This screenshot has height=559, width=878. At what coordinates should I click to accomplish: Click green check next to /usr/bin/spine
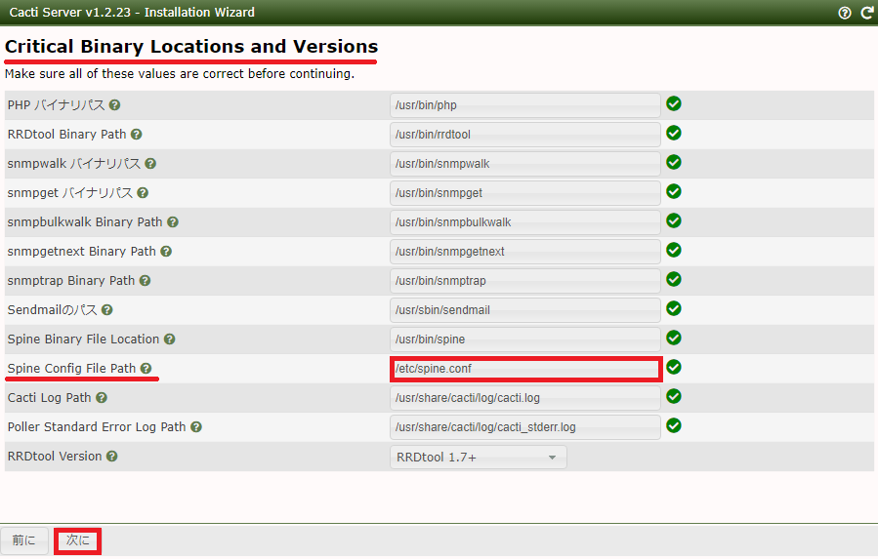pyautogui.click(x=674, y=338)
